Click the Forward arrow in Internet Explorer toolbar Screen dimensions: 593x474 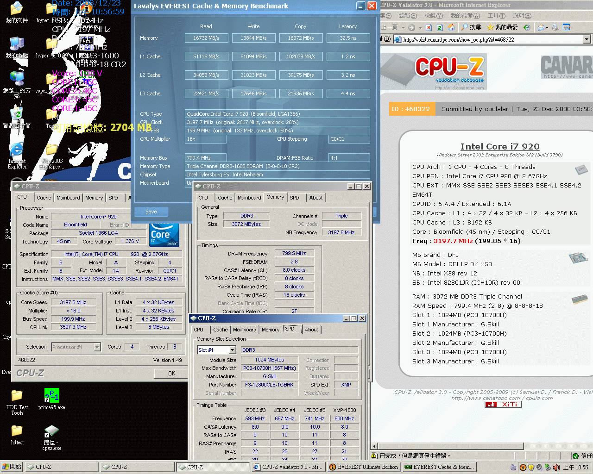[x=411, y=27]
